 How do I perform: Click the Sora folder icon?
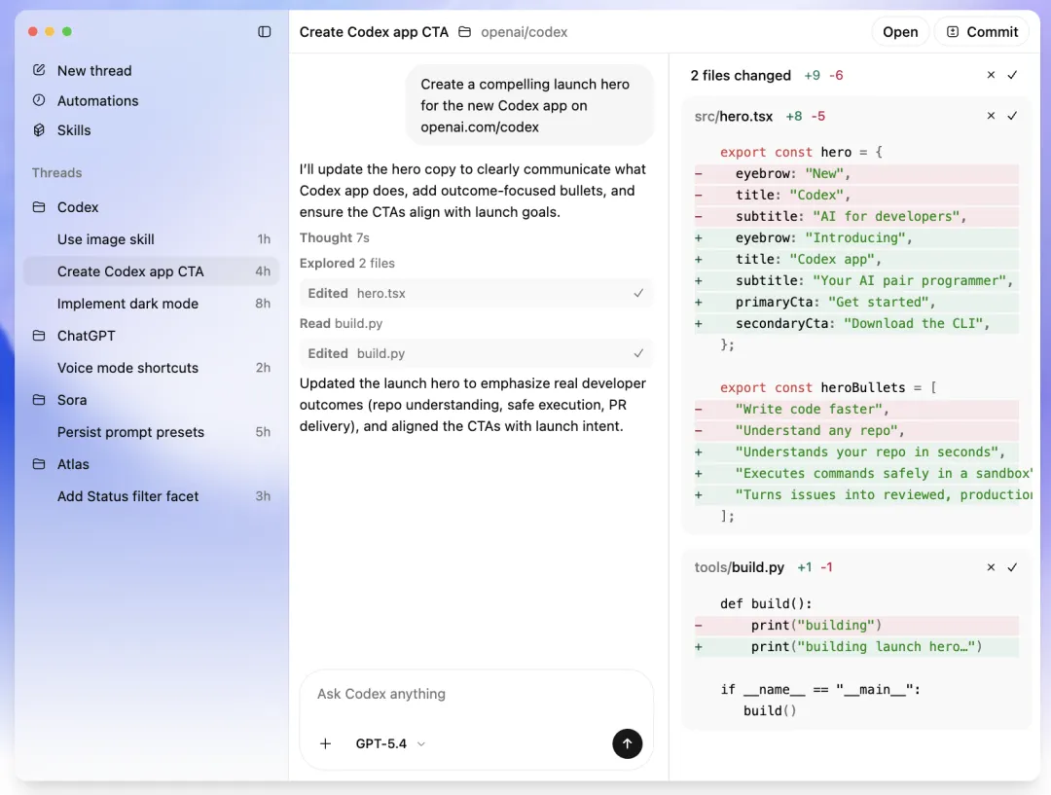click(39, 400)
